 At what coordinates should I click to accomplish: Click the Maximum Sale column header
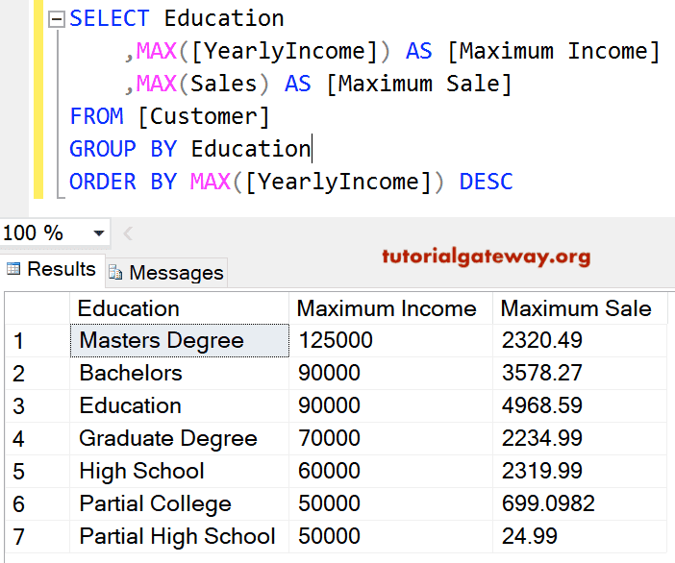pyautogui.click(x=576, y=308)
